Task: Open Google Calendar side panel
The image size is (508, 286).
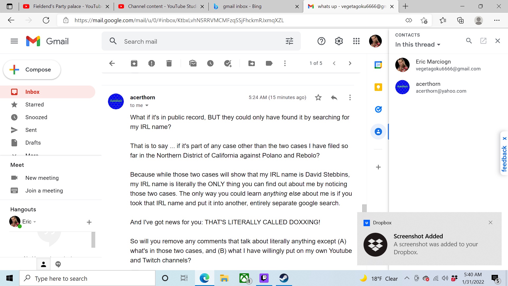Action: pos(378,65)
